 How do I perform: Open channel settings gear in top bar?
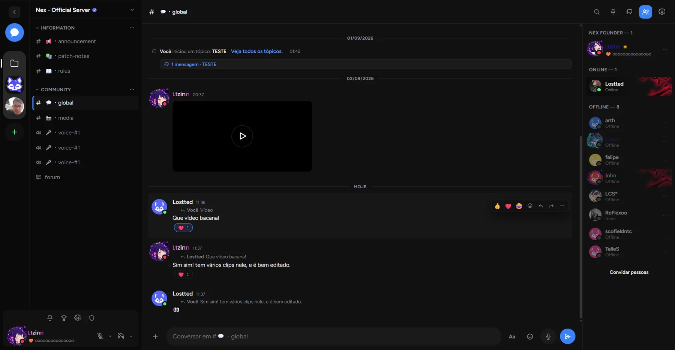coord(662,12)
